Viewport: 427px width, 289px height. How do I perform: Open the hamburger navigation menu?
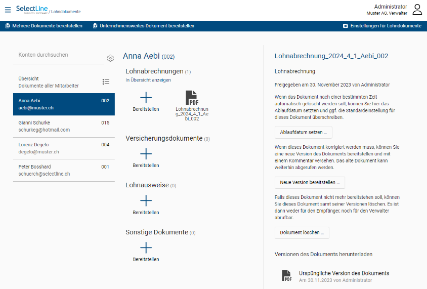click(8, 10)
